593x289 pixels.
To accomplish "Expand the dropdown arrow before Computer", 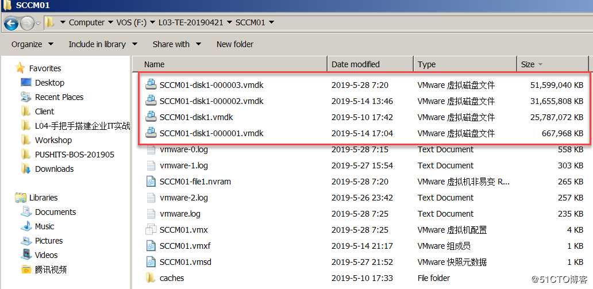I will [63, 23].
